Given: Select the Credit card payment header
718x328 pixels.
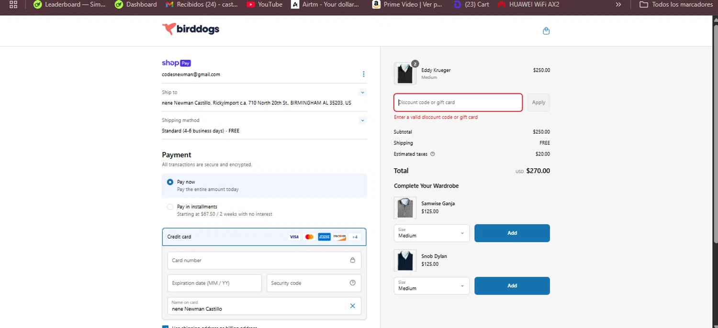Looking at the screenshot, I should coord(264,237).
